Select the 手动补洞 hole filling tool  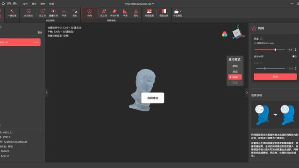point(114,13)
